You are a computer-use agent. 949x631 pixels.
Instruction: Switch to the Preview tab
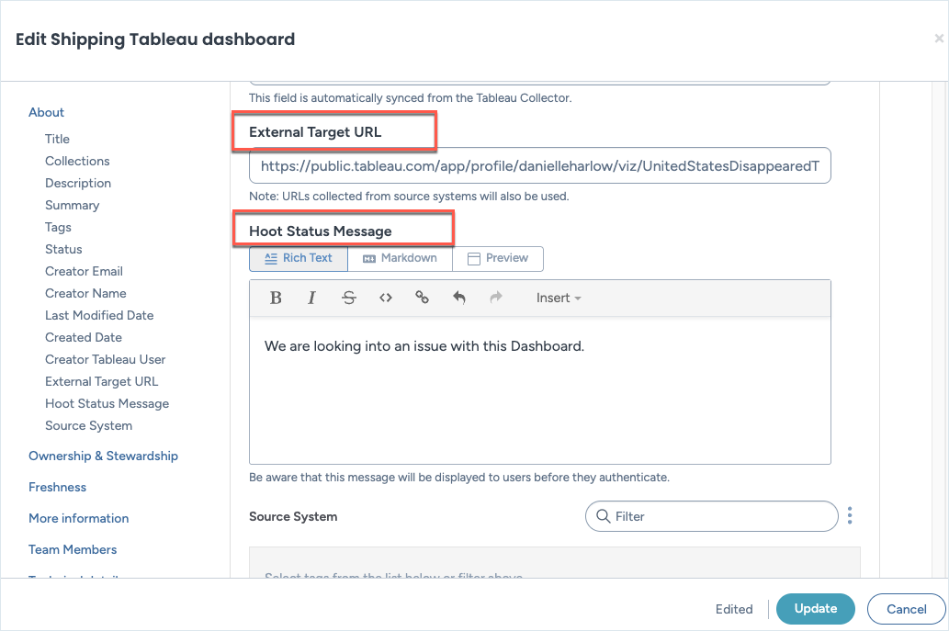[x=497, y=259]
